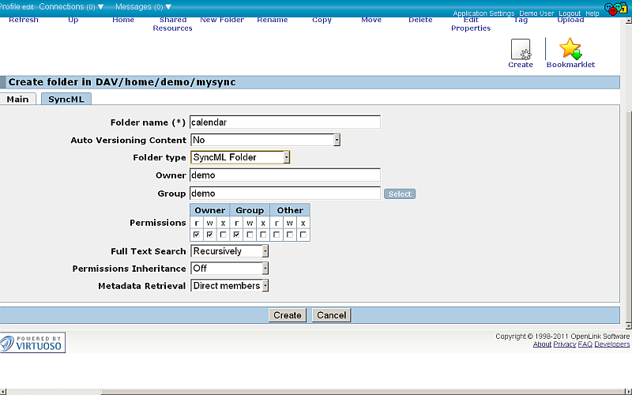Click the colorful icon at top right corner
632x395 pixels.
click(x=616, y=8)
